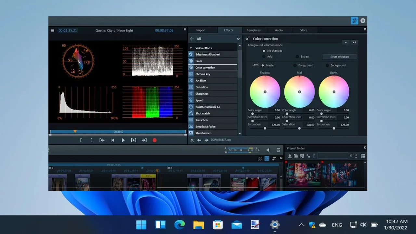Viewport: 416px width, 234px height.
Task: Go to beginning of the movie
Action: [x=112, y=140]
